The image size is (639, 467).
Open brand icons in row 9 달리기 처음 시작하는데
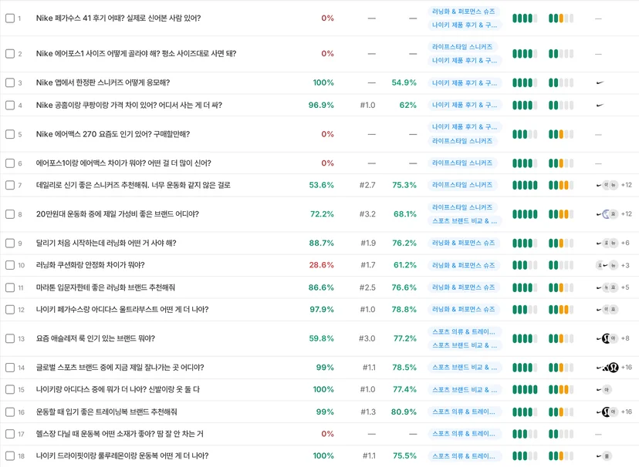(607, 244)
